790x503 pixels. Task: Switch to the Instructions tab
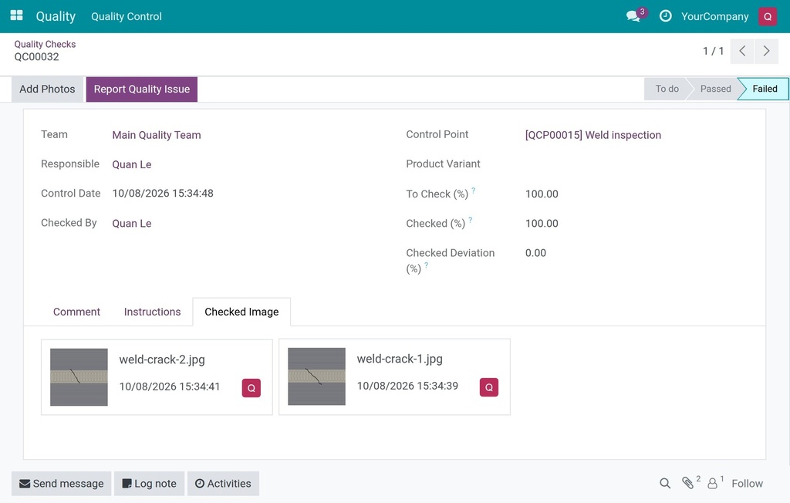[x=152, y=312]
